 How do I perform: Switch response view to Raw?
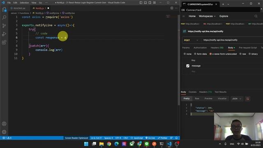click(197, 99)
